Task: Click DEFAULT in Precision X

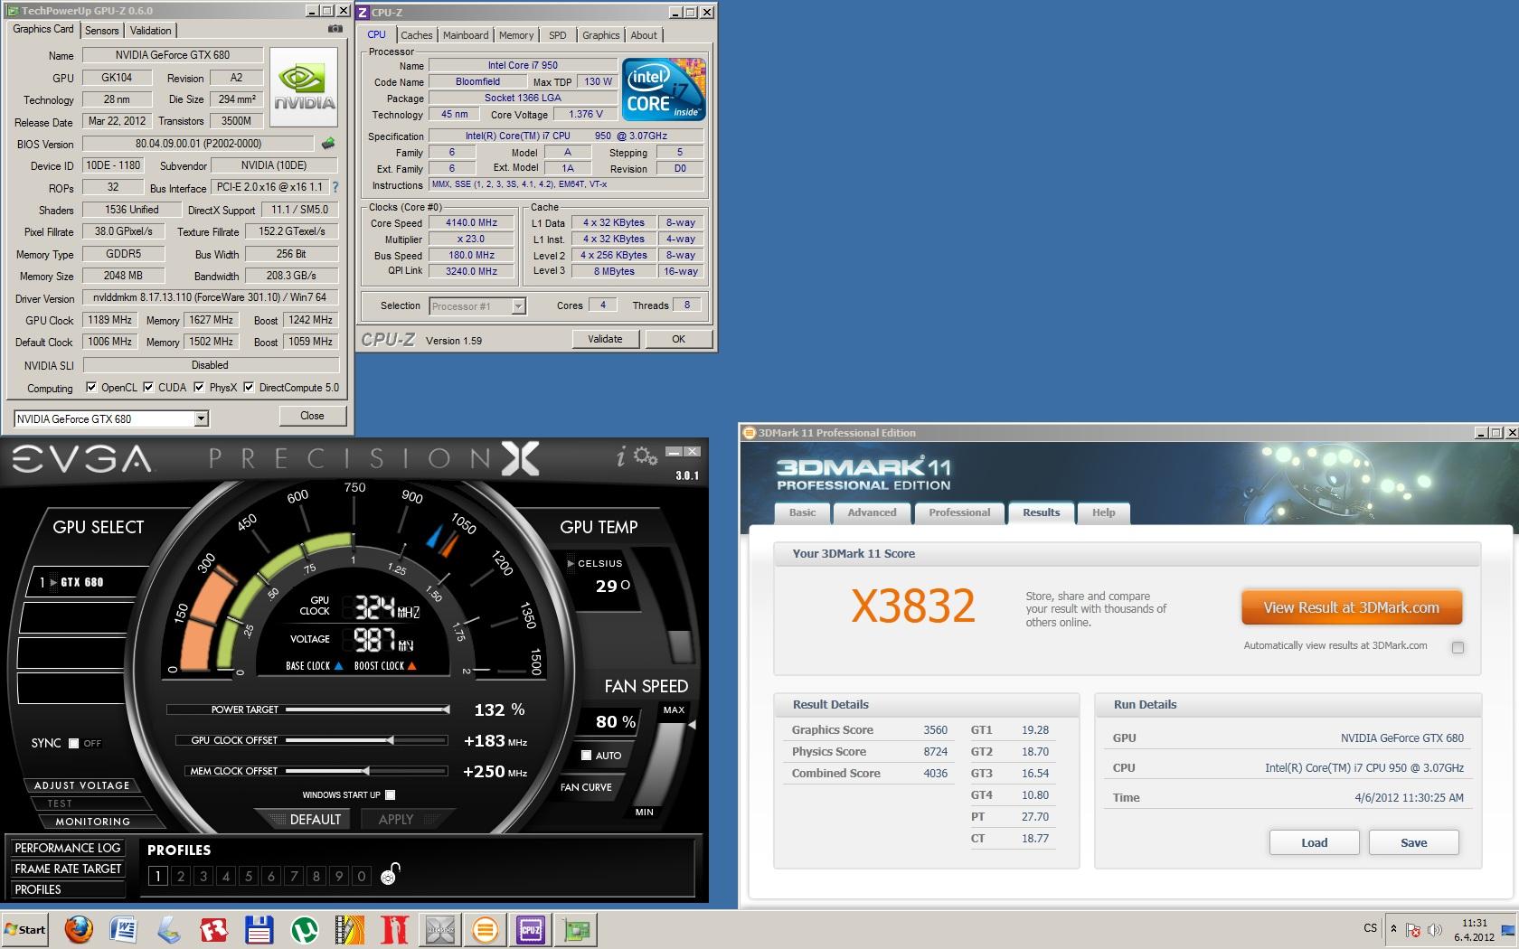Action: pyautogui.click(x=316, y=819)
